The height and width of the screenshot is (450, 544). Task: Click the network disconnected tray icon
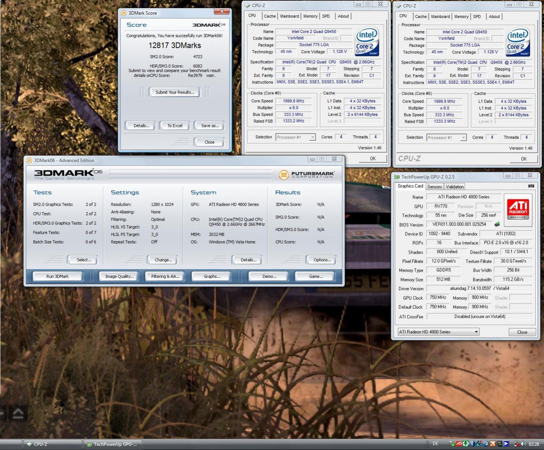tap(516, 444)
